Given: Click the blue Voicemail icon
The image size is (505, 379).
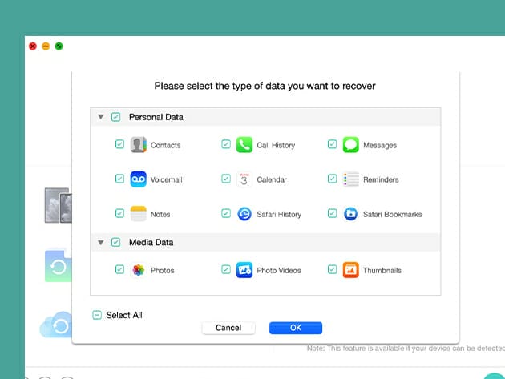Looking at the screenshot, I should tap(139, 179).
